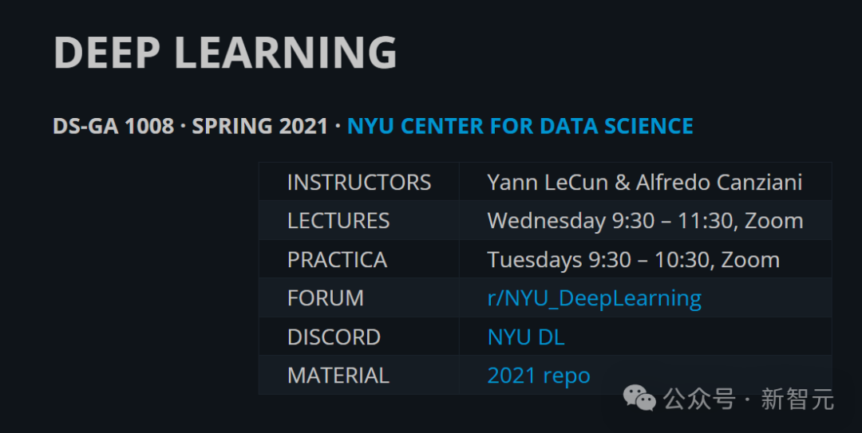The image size is (862, 433).
Task: Open the r/NYU_DeepLearning forum link
Action: click(595, 298)
